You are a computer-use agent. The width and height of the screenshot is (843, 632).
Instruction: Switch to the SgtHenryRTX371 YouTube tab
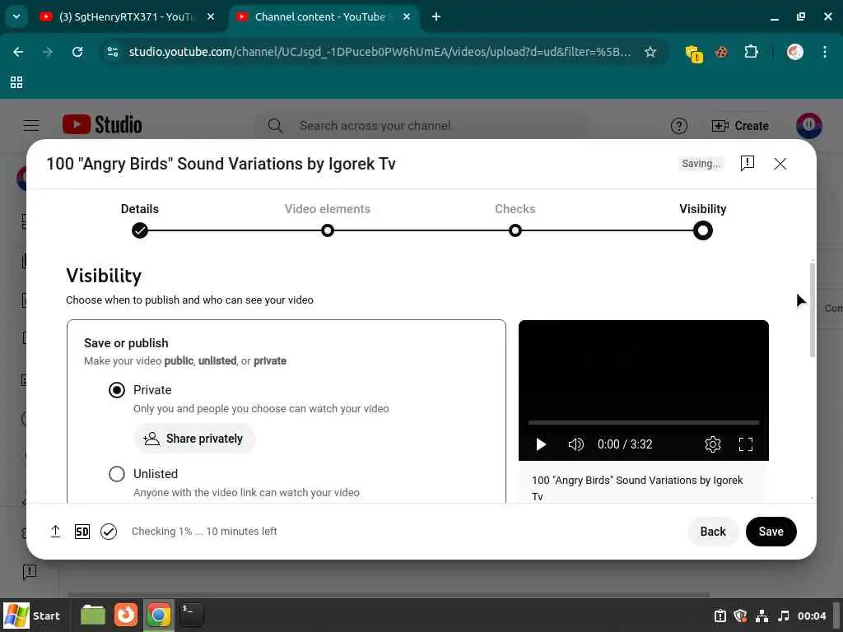pyautogui.click(x=126, y=16)
